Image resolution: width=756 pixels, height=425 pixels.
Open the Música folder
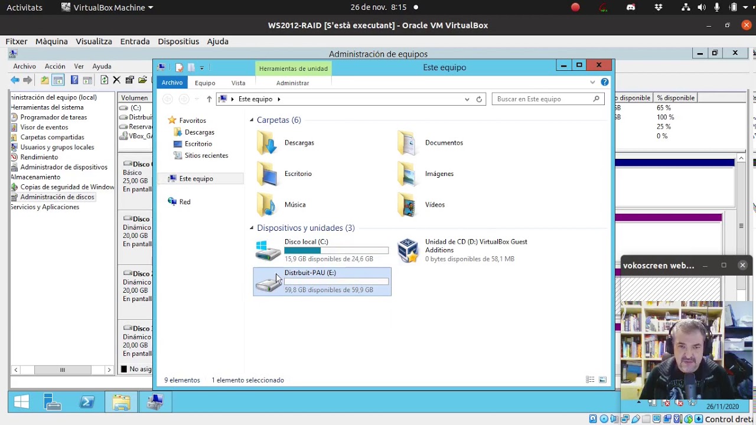click(x=282, y=205)
